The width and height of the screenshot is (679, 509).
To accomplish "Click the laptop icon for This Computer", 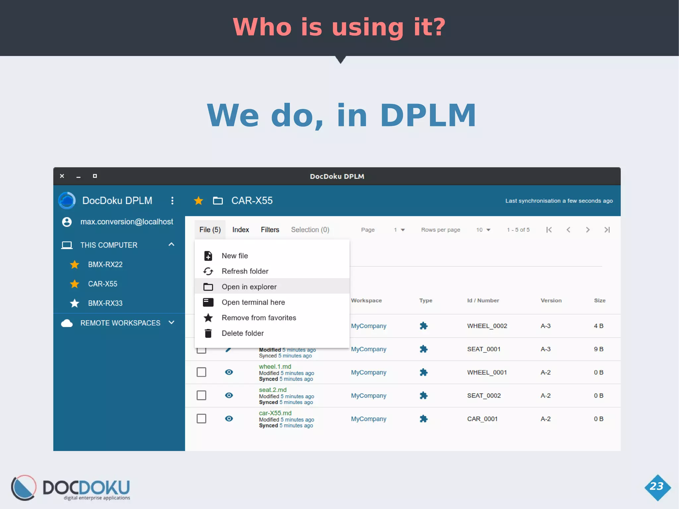I will 67,245.
